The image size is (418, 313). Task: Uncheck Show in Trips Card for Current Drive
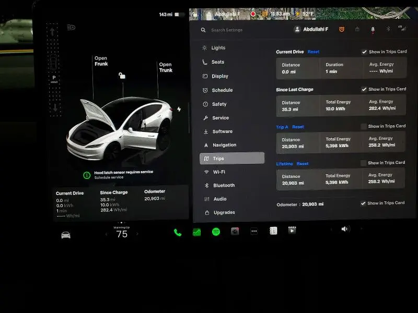(x=364, y=52)
